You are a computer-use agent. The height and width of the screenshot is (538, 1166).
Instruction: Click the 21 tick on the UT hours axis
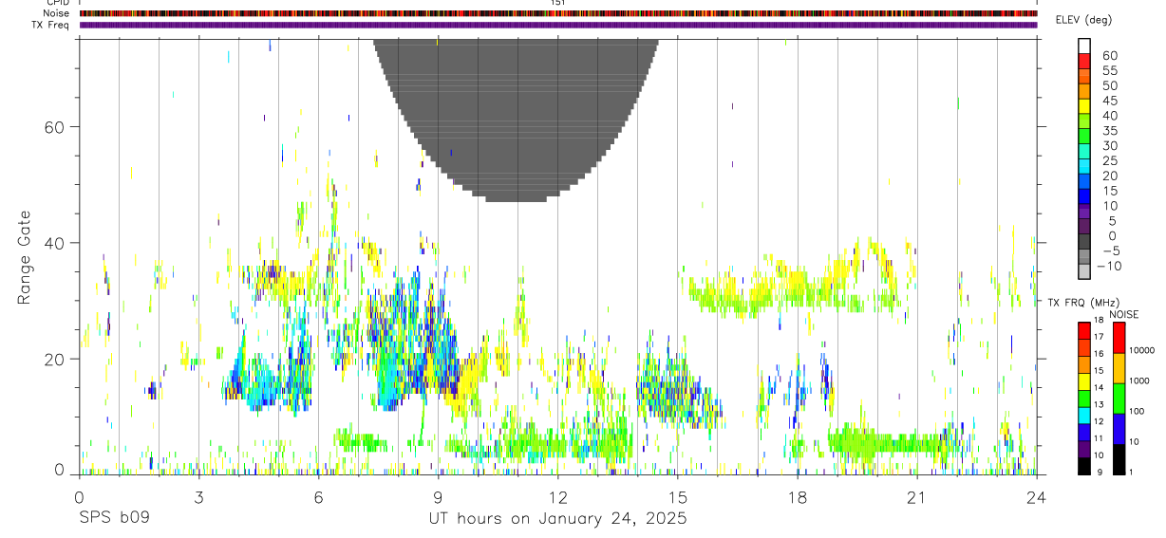917,496
